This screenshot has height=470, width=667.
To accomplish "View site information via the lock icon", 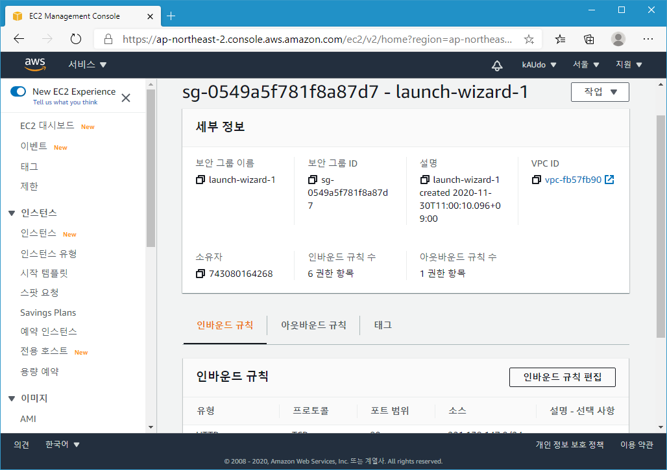I will (x=108, y=39).
